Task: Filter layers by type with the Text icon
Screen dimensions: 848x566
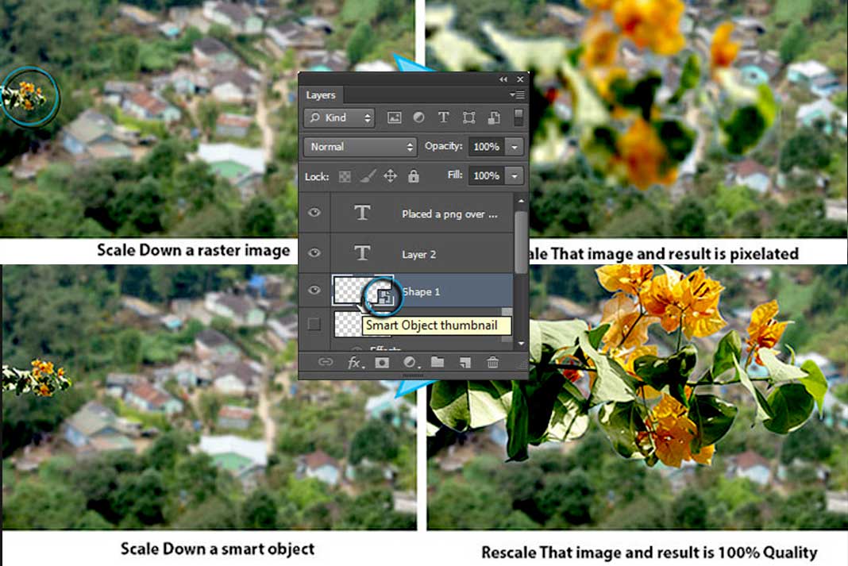Action: coord(444,117)
